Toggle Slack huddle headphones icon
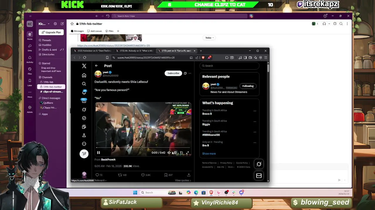Screen dimensions: 375x210 click(324, 24)
